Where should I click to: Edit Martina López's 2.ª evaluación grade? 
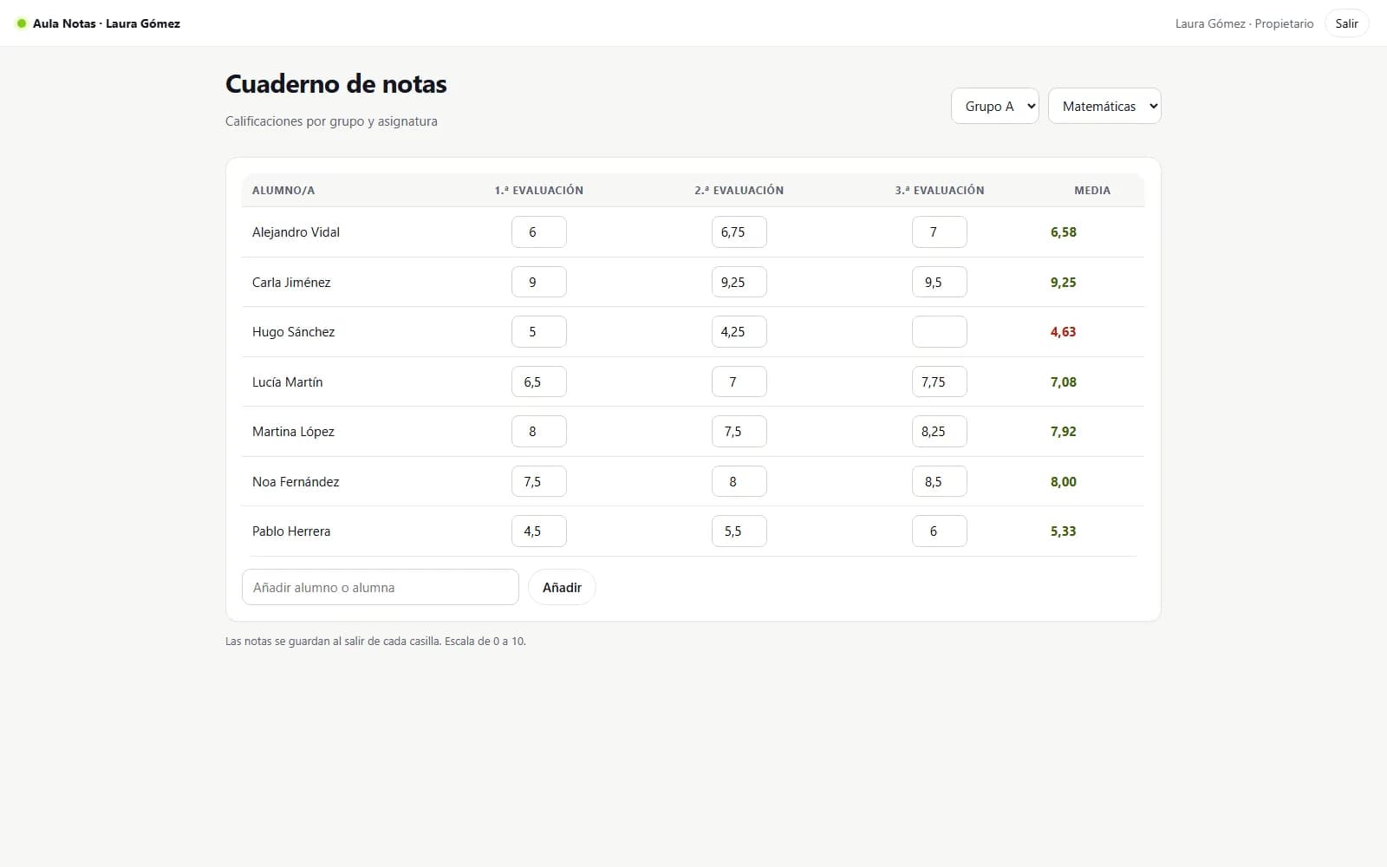pyautogui.click(x=739, y=432)
